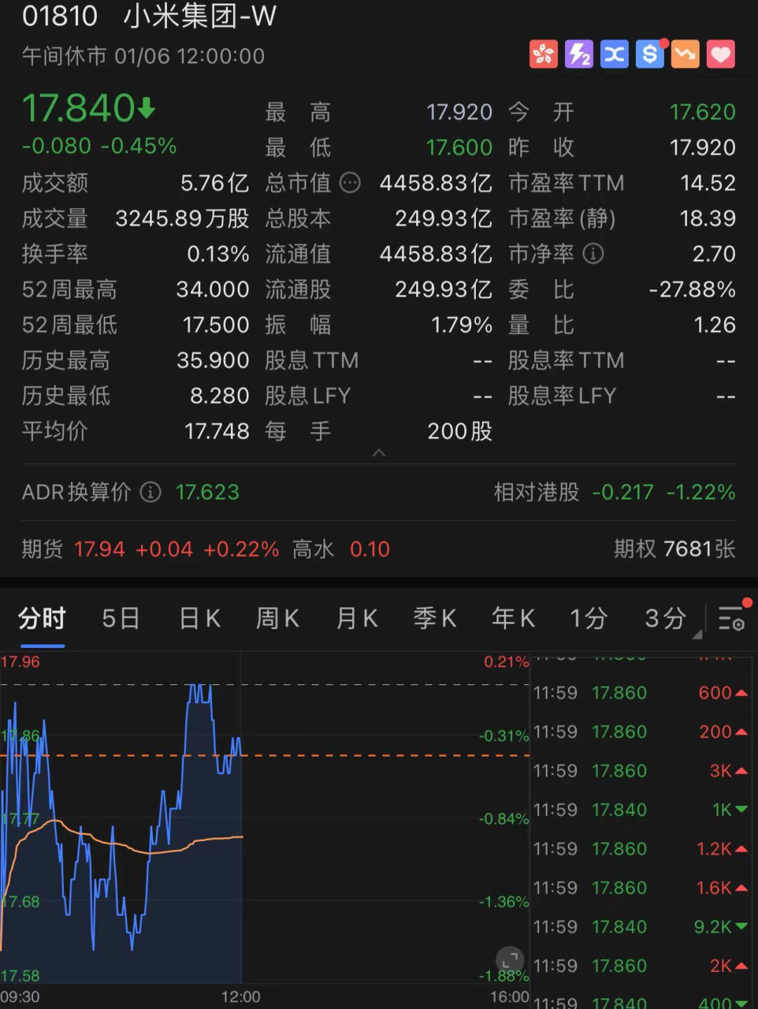The width and height of the screenshot is (758, 1009).
Task: Select tick trade row with 3K volume
Action: (641, 771)
